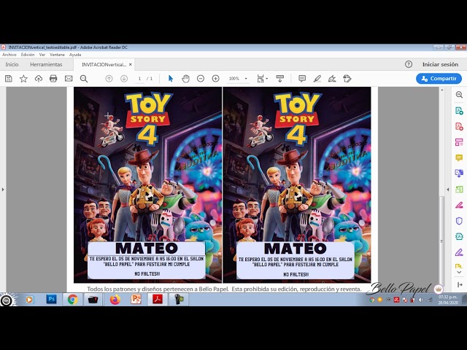Click Iniciar sesión to sign in
The height and width of the screenshot is (350, 467).
pos(440,64)
